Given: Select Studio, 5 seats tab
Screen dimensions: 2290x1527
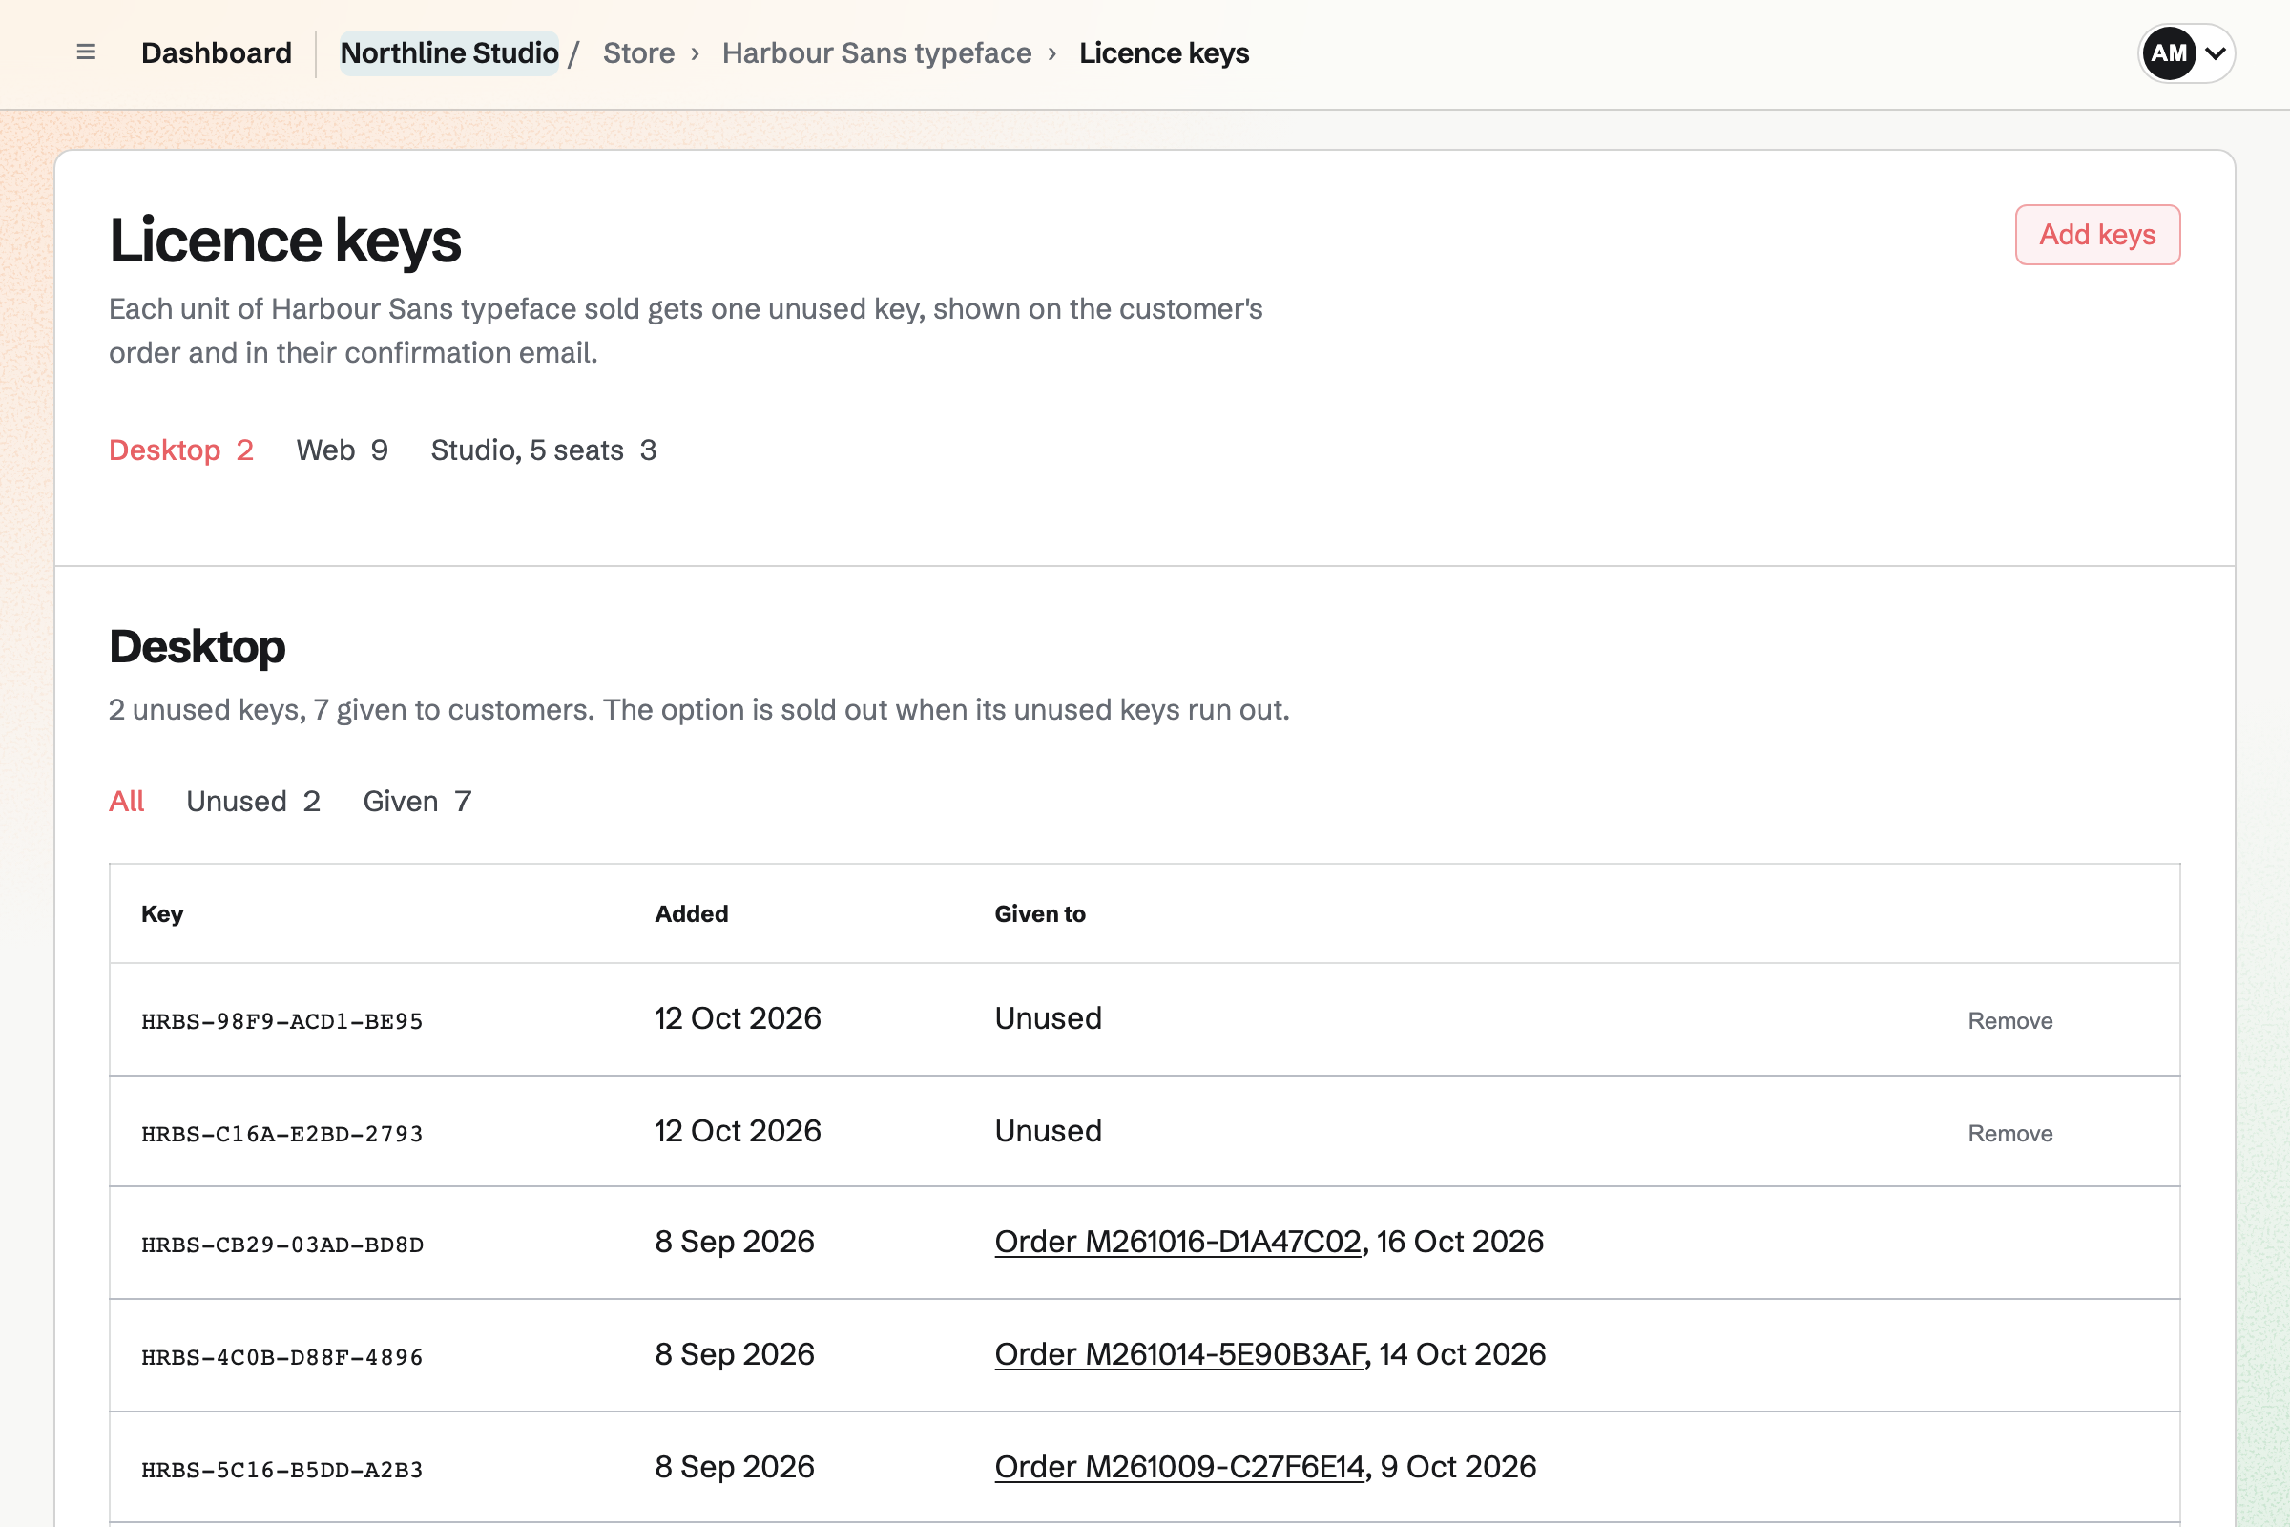Looking at the screenshot, I should tap(543, 450).
